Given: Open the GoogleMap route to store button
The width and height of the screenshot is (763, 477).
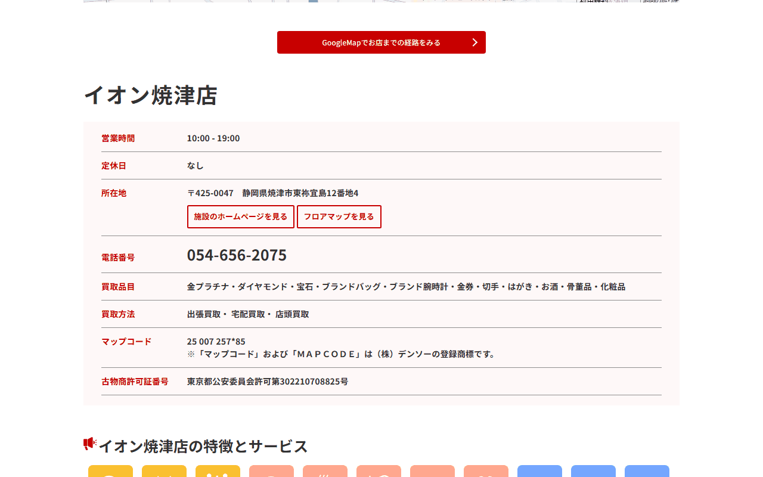Looking at the screenshot, I should (x=381, y=42).
